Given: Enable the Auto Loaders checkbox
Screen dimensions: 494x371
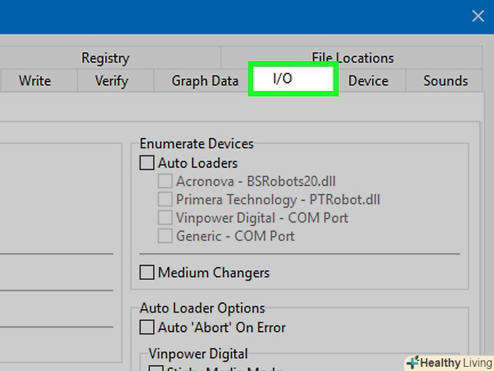Looking at the screenshot, I should coord(147,163).
